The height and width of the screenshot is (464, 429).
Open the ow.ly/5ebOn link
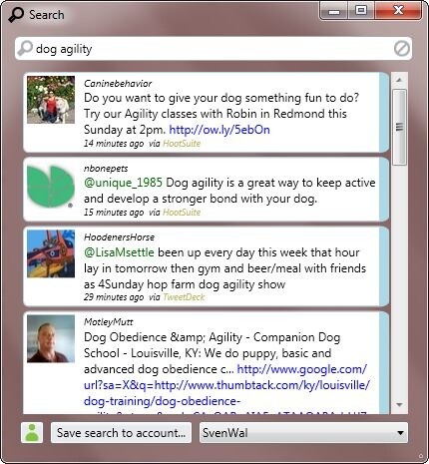(219, 130)
